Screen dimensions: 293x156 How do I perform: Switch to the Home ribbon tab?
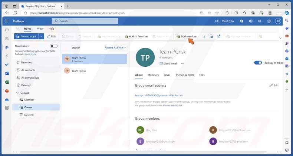pyautogui.click(x=27, y=29)
